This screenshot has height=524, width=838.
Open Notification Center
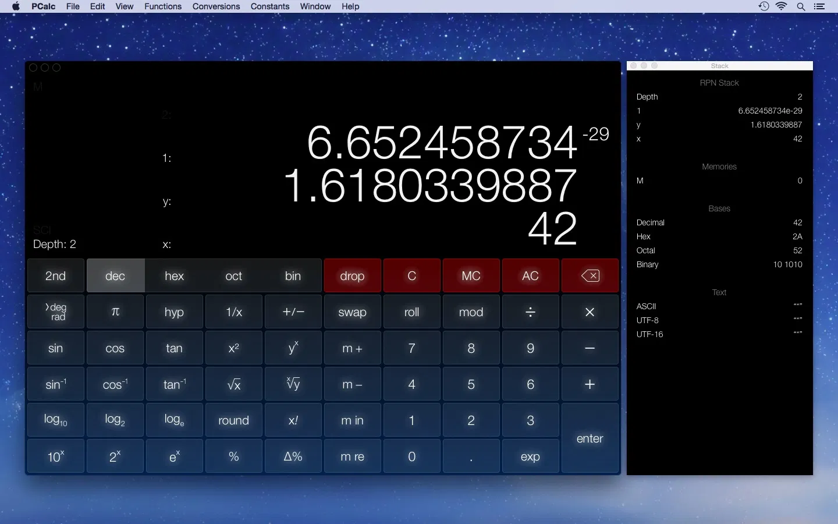821,6
